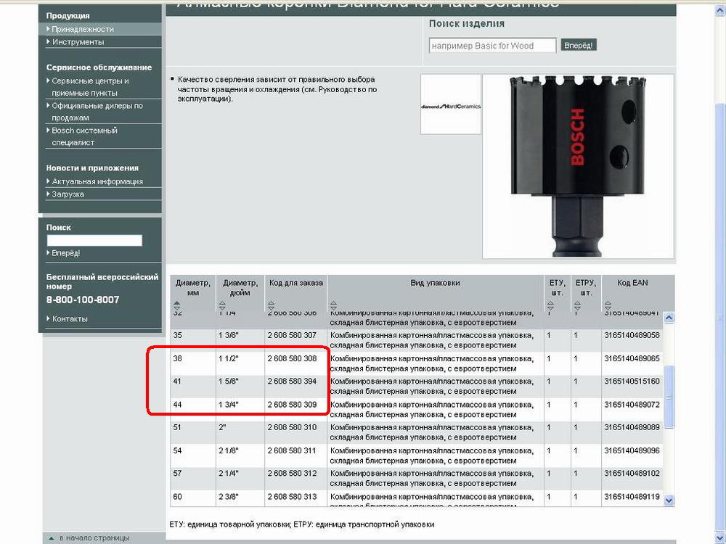Click EAN code 3165140515160
The height and width of the screenshot is (544, 726).
pos(632,382)
